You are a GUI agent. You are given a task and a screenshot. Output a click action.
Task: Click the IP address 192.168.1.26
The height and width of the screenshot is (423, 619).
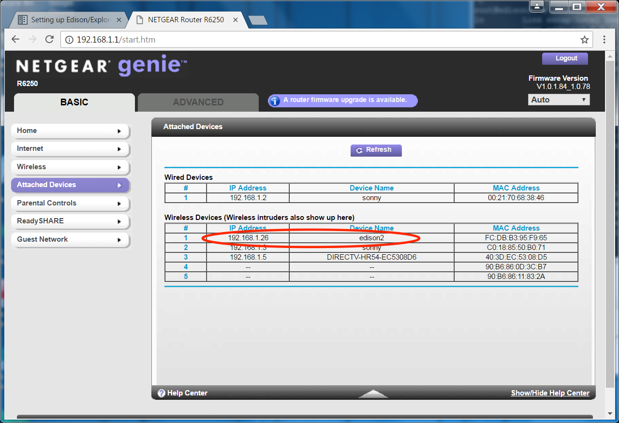(248, 238)
